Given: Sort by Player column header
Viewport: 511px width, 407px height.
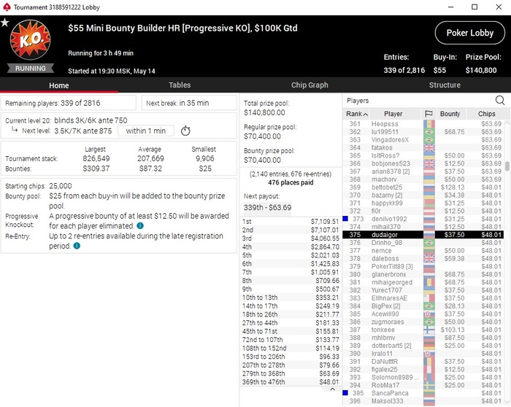Looking at the screenshot, I should click(x=393, y=114).
